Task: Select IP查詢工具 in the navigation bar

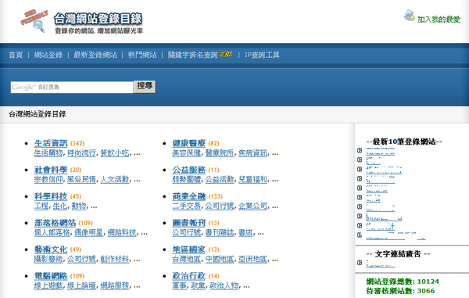Action: 262,55
